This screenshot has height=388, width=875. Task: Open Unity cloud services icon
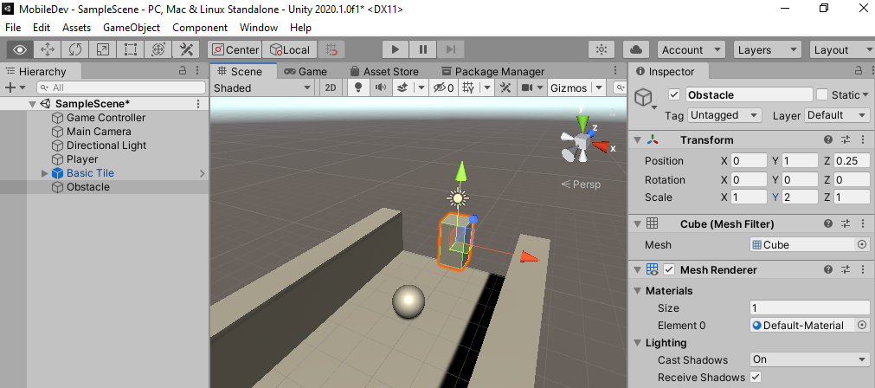[x=635, y=49]
